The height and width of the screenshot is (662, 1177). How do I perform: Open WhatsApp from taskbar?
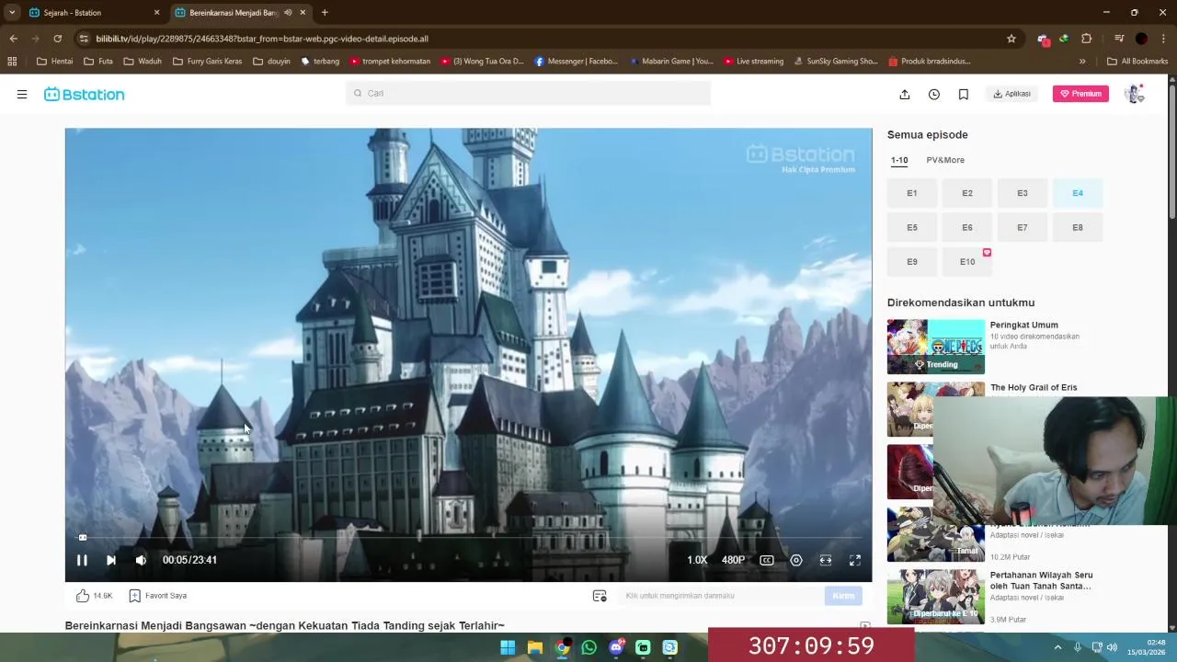coord(589,647)
